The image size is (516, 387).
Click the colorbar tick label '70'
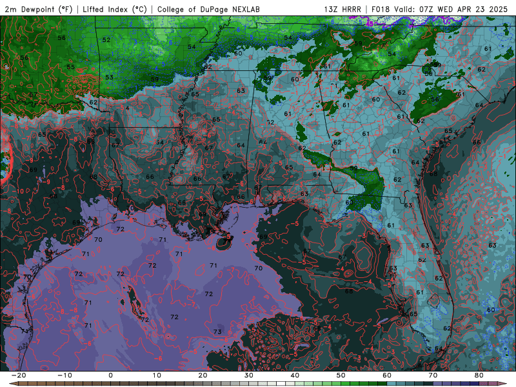pos(433,375)
